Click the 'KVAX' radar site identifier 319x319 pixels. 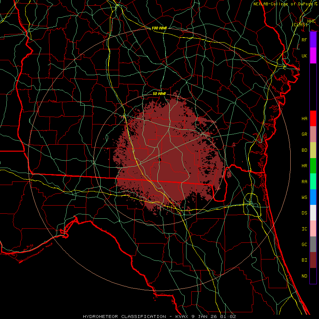coord(182,317)
